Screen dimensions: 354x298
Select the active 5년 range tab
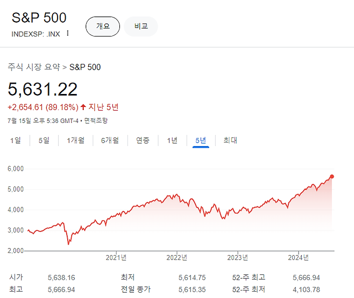click(201, 140)
